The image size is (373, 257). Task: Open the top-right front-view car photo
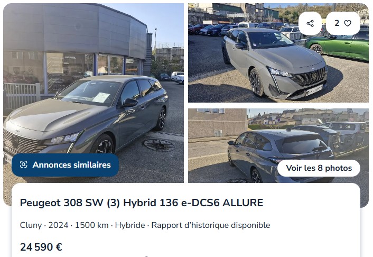tap(278, 53)
